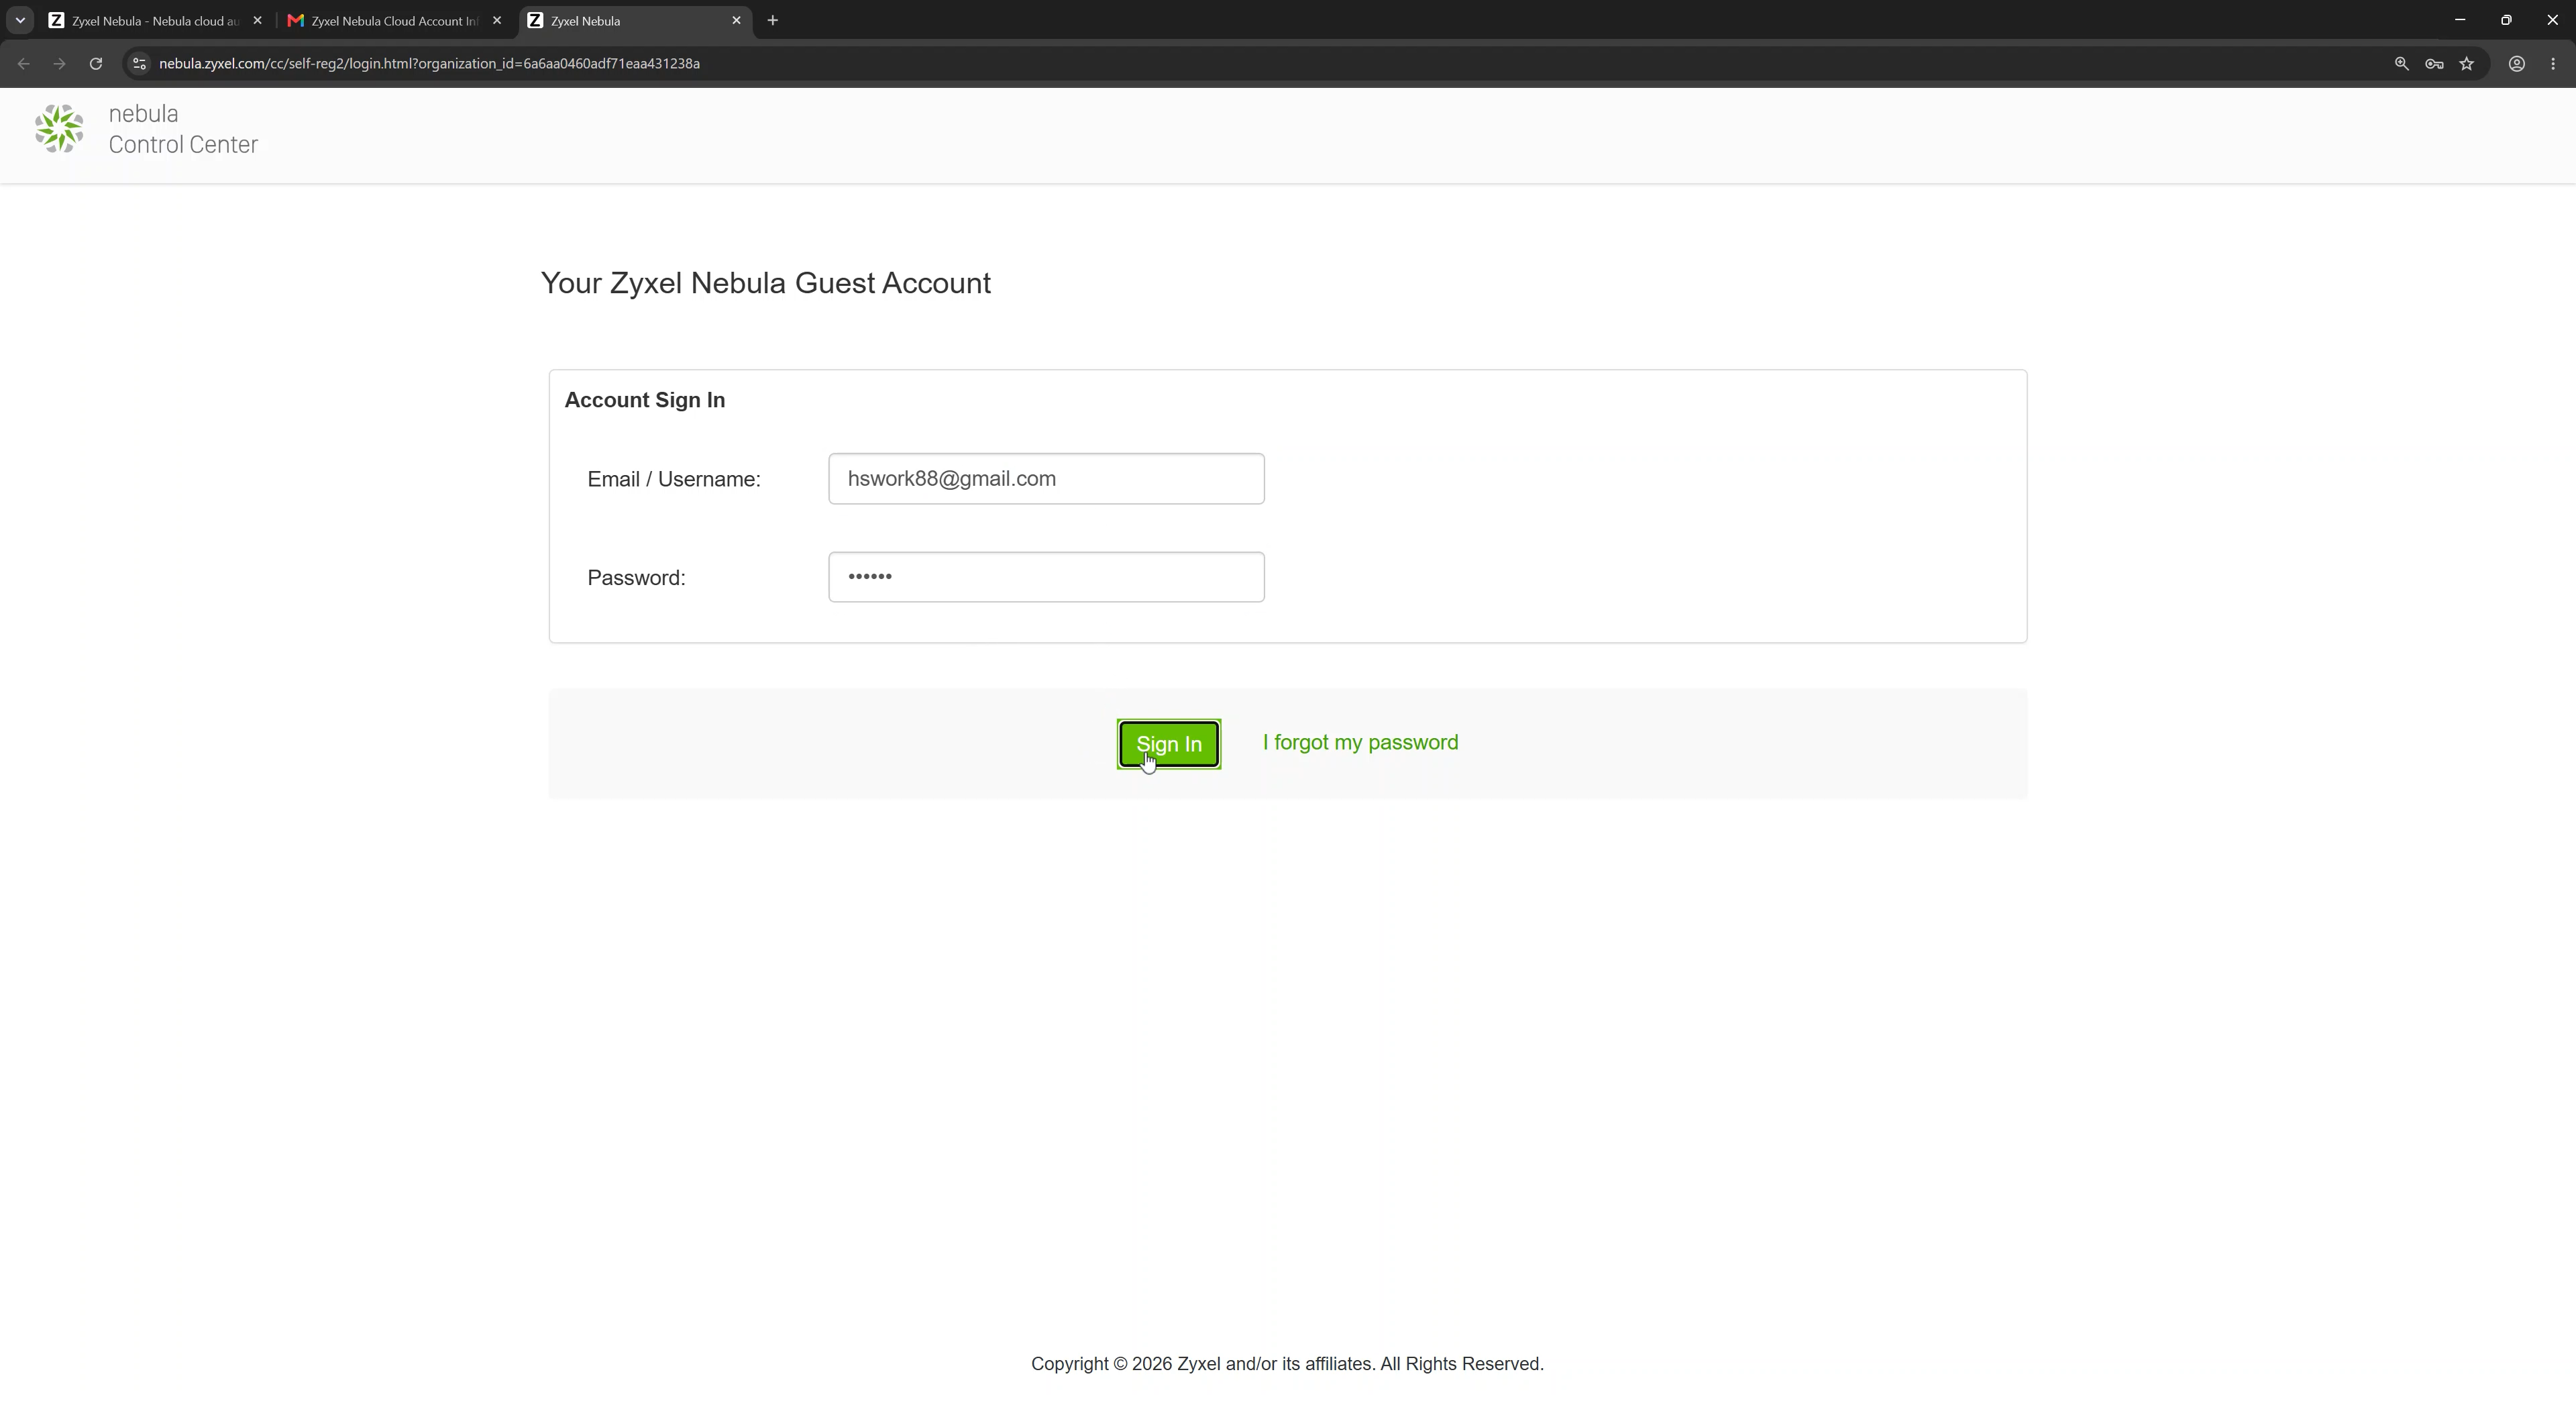Open the Chrome three-dot menu
Viewport: 2576px width, 1401px height.
[2553, 64]
